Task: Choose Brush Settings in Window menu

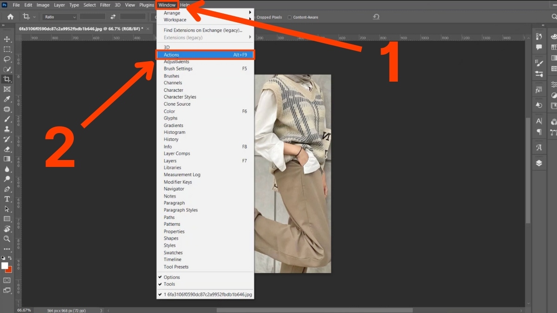Action: point(205,69)
